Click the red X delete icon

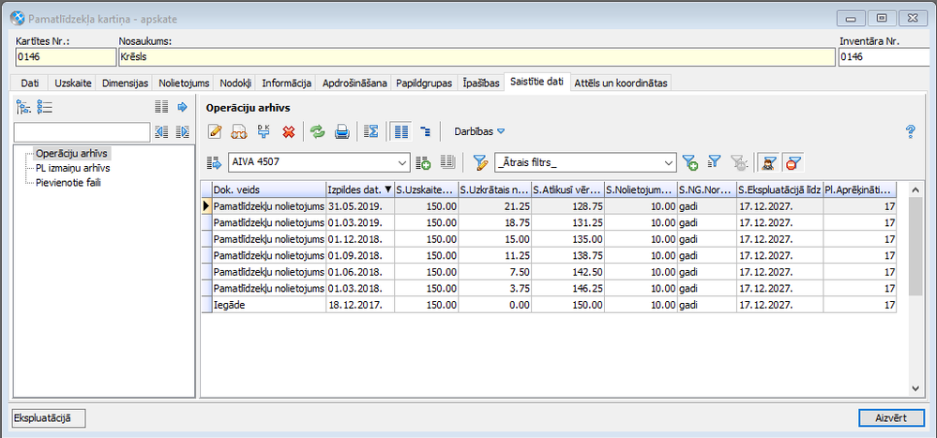click(x=289, y=131)
